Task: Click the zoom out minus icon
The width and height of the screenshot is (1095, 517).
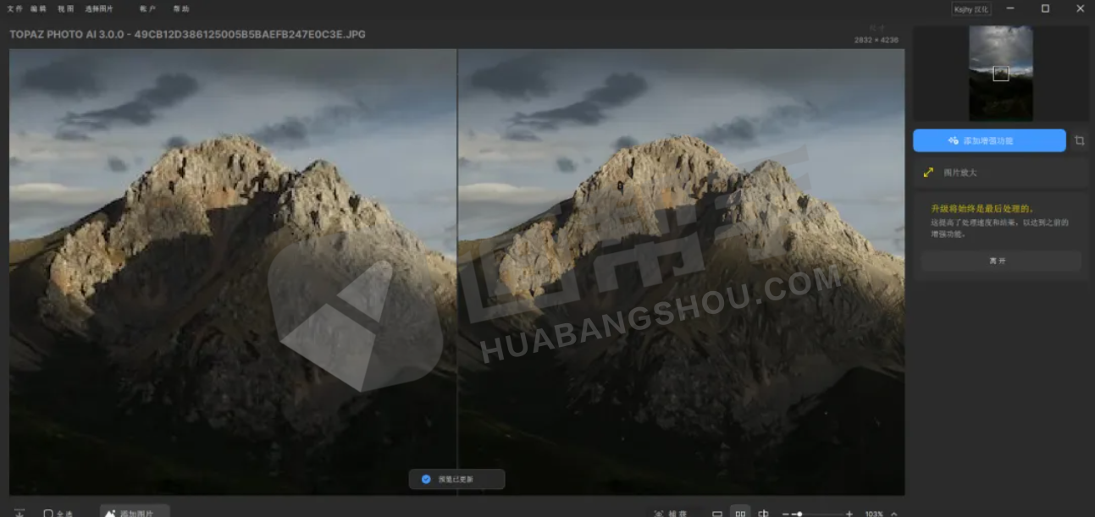Action: click(x=785, y=514)
